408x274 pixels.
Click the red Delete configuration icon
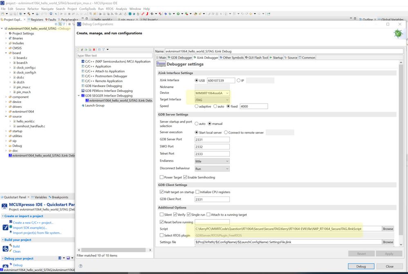click(x=94, y=49)
